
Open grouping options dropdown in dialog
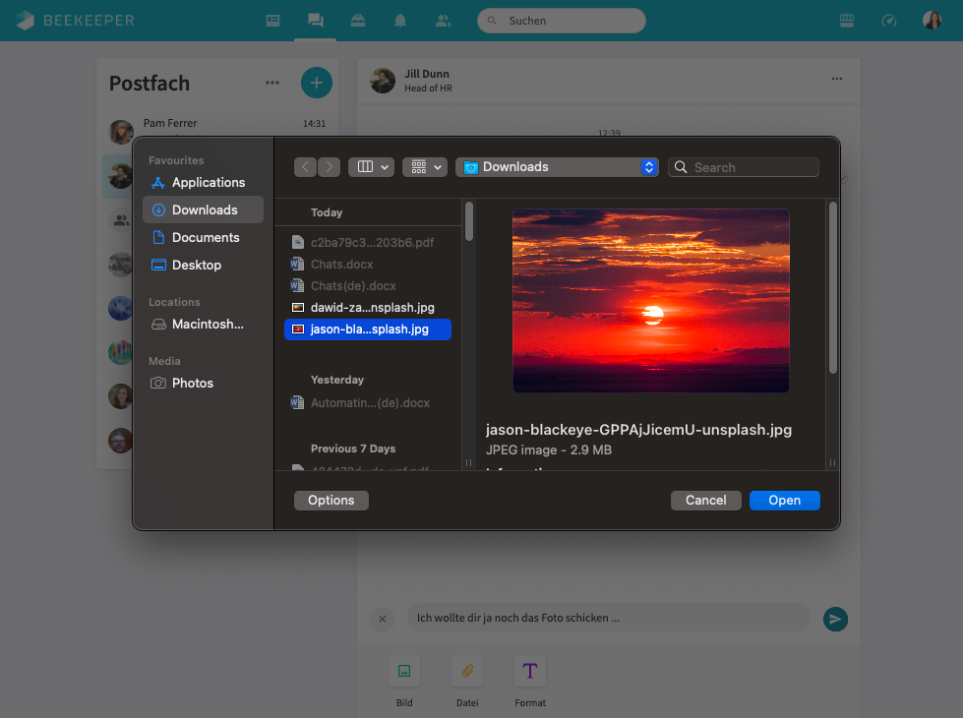[425, 167]
